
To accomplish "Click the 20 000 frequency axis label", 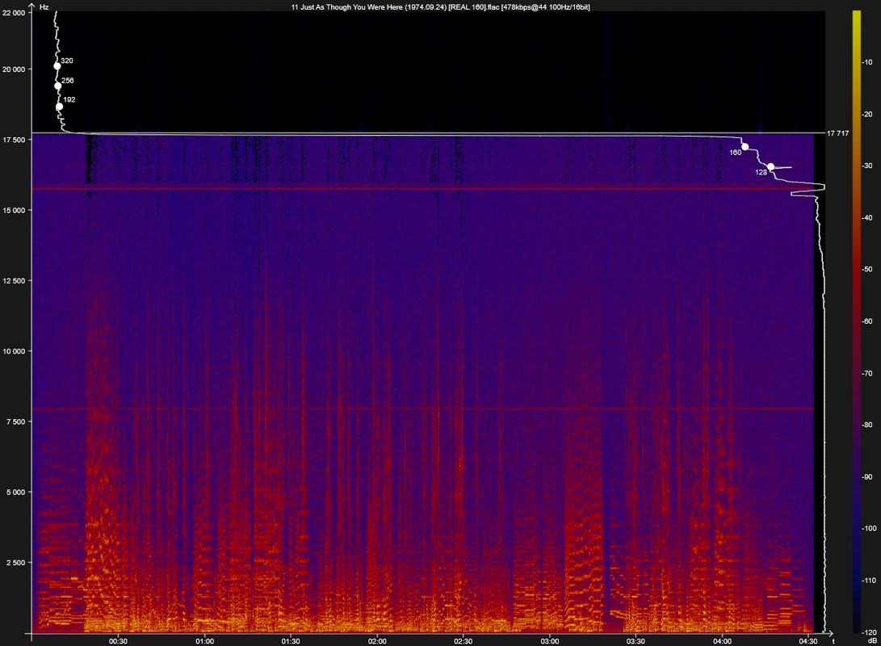I will [x=14, y=69].
